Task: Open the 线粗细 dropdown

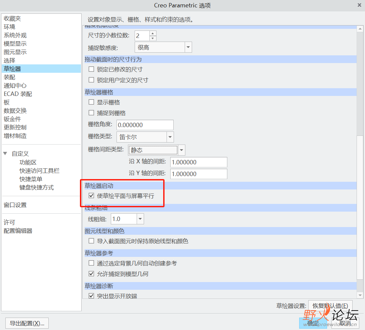Action: (140, 219)
